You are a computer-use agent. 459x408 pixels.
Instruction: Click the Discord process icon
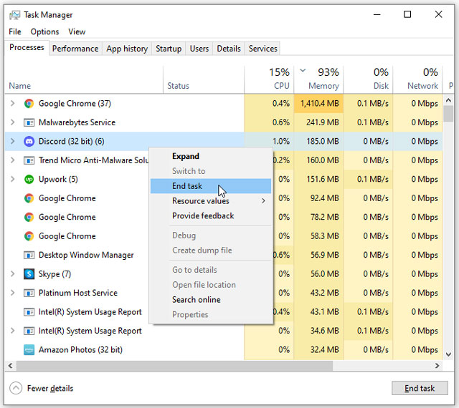pyautogui.click(x=29, y=142)
